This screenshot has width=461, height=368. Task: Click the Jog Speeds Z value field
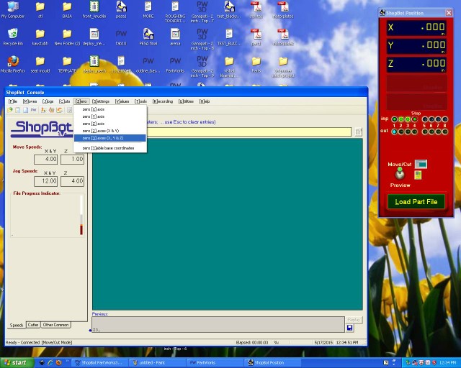[x=72, y=181]
